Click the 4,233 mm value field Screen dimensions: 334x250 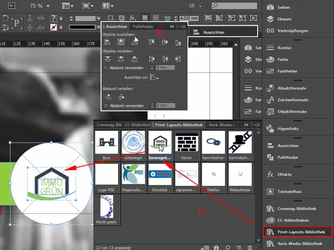[189, 18]
